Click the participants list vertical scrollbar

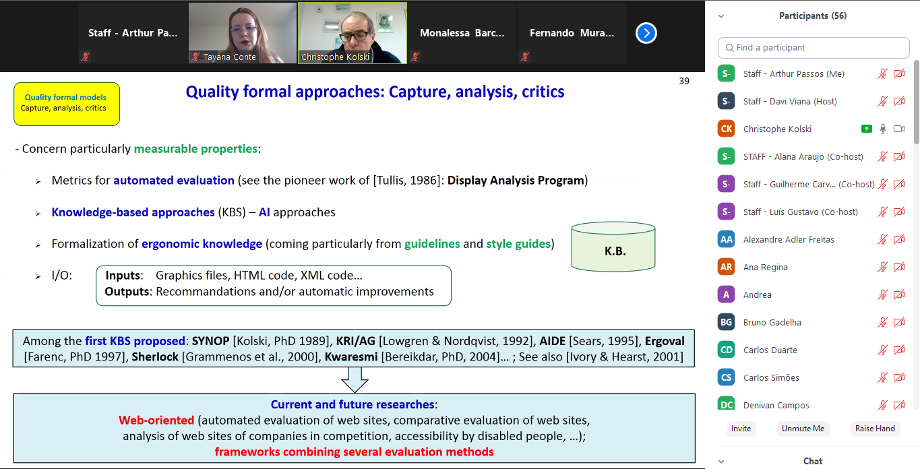(x=916, y=101)
